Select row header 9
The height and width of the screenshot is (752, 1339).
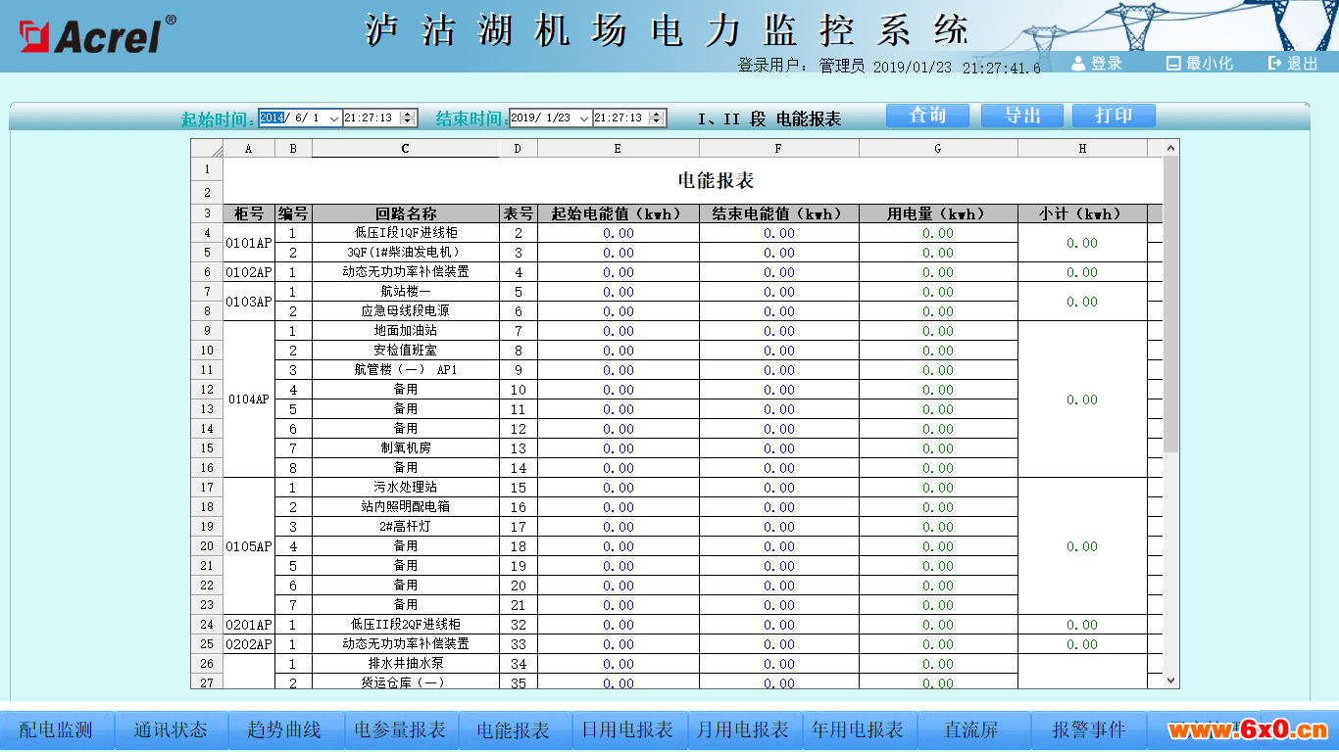pyautogui.click(x=207, y=331)
